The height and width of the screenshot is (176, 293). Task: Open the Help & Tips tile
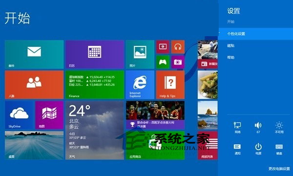point(170,85)
